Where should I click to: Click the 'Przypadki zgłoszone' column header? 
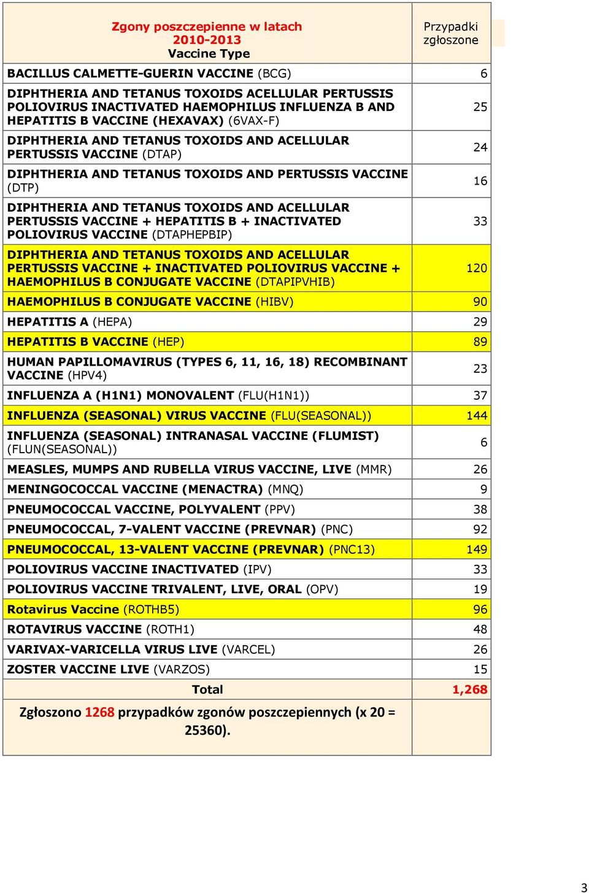[x=451, y=33]
